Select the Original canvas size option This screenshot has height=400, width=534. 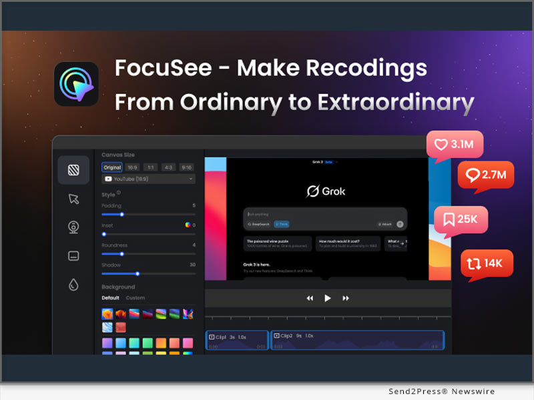point(112,167)
